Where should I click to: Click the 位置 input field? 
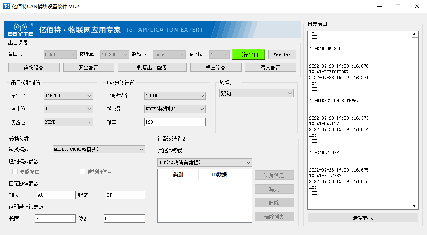coord(125,219)
